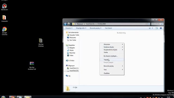
Task: Open the Resimler library
Action: point(71,53)
